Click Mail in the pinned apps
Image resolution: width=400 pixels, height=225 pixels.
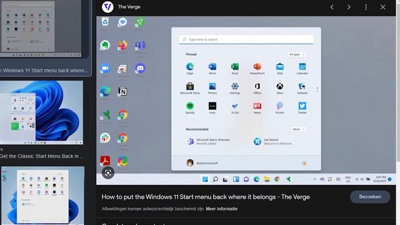pos(279,68)
